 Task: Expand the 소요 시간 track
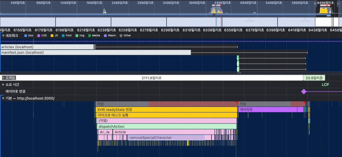pos(3,85)
